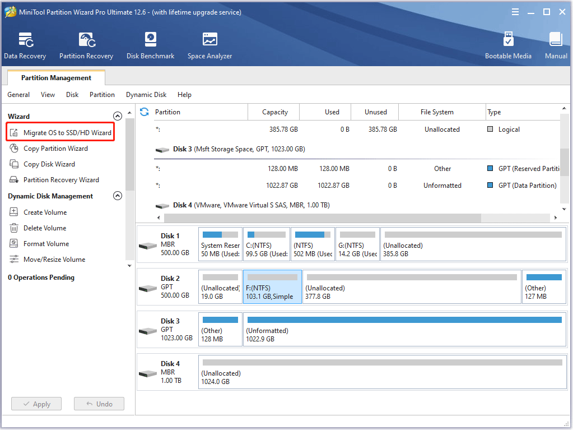Select the Partition Management tab
Image resolution: width=573 pixels, height=430 pixels.
tap(56, 78)
